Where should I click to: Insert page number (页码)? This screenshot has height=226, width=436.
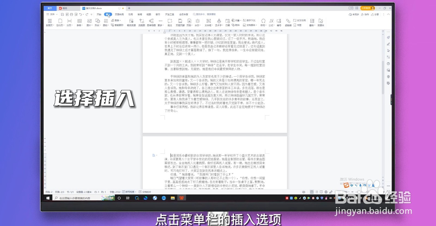click(189, 23)
